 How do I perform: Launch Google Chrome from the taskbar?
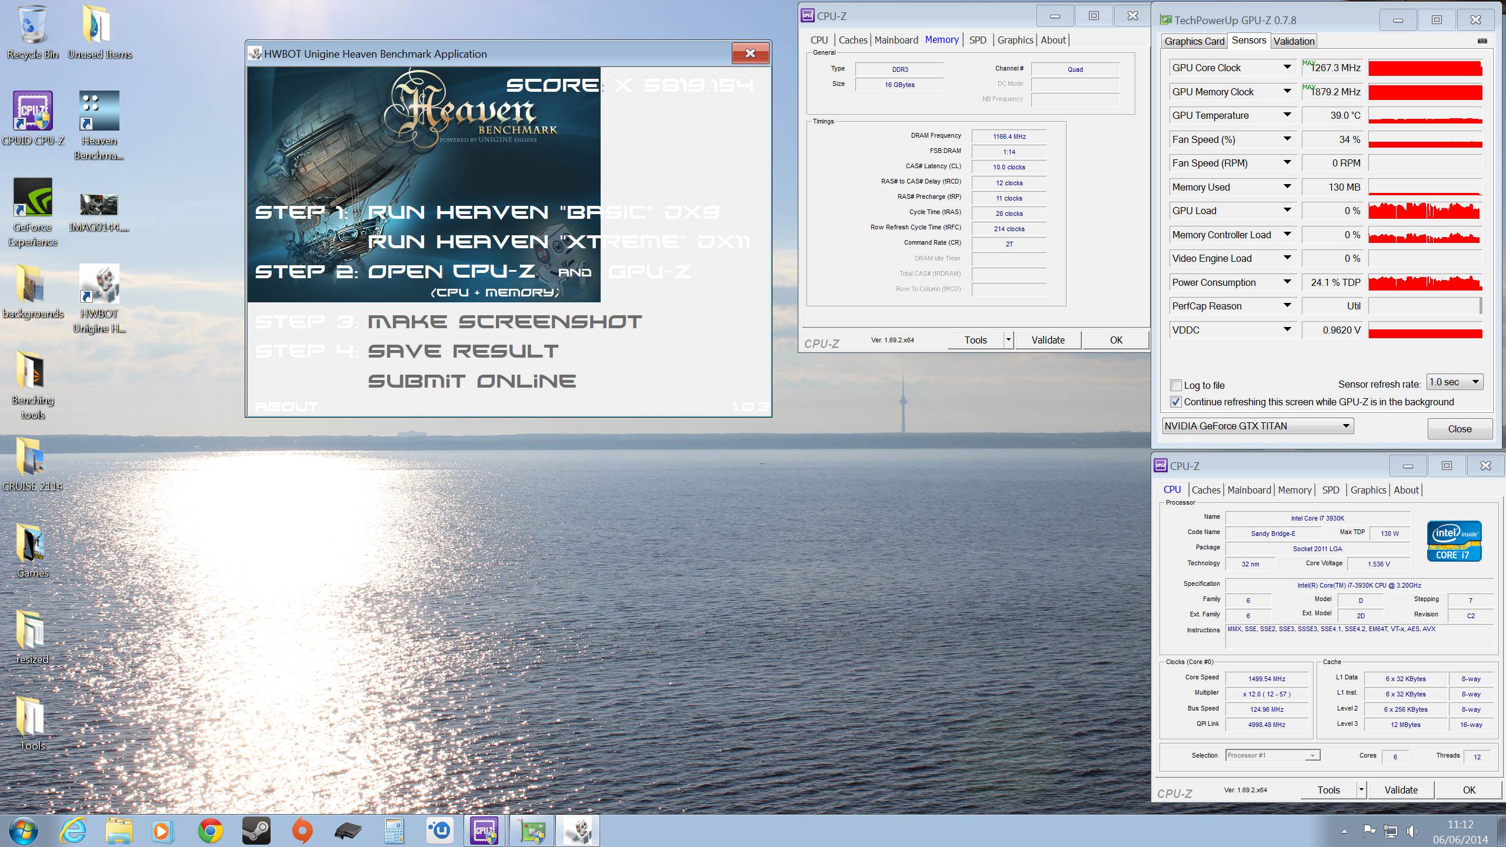pos(210,831)
